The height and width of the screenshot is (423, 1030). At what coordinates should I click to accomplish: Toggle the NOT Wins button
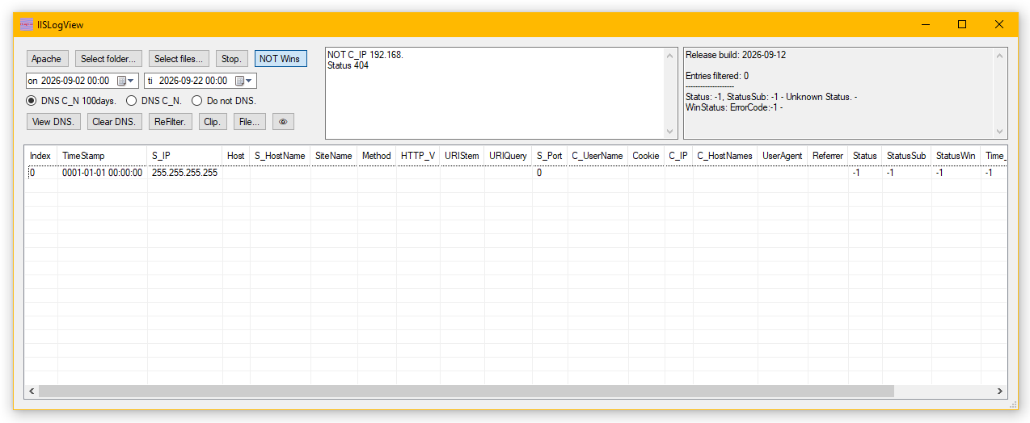pos(281,59)
